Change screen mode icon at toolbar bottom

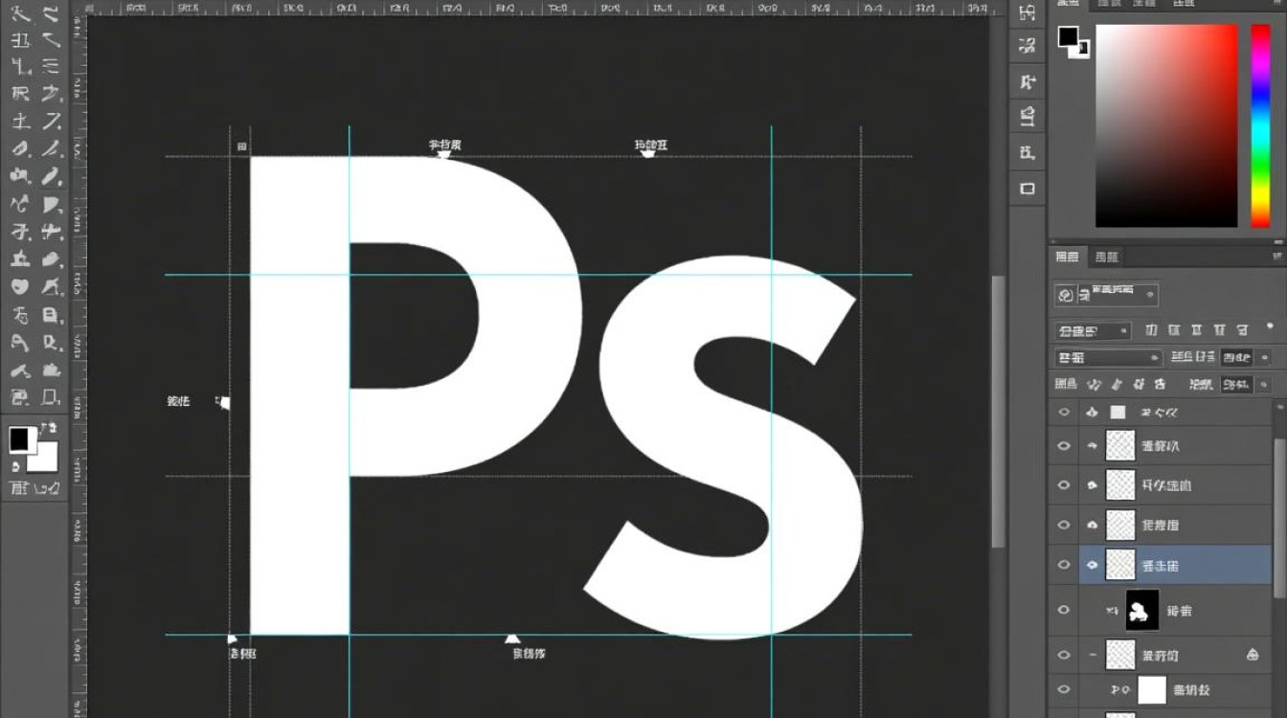pyautogui.click(x=48, y=488)
